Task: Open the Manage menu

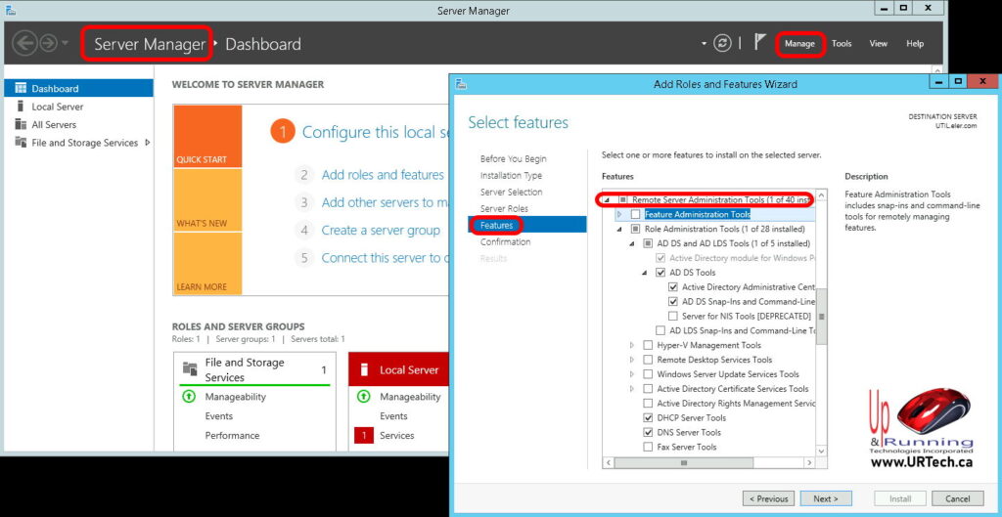Action: [799, 44]
